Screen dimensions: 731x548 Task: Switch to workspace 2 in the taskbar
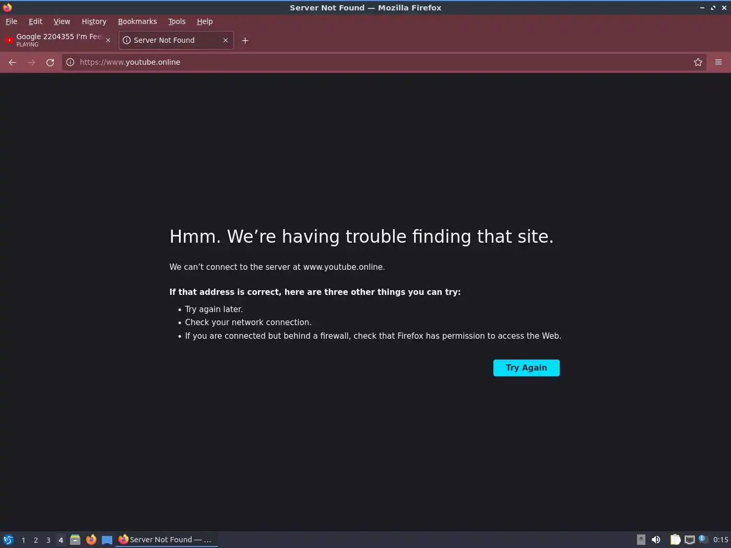[x=36, y=540]
